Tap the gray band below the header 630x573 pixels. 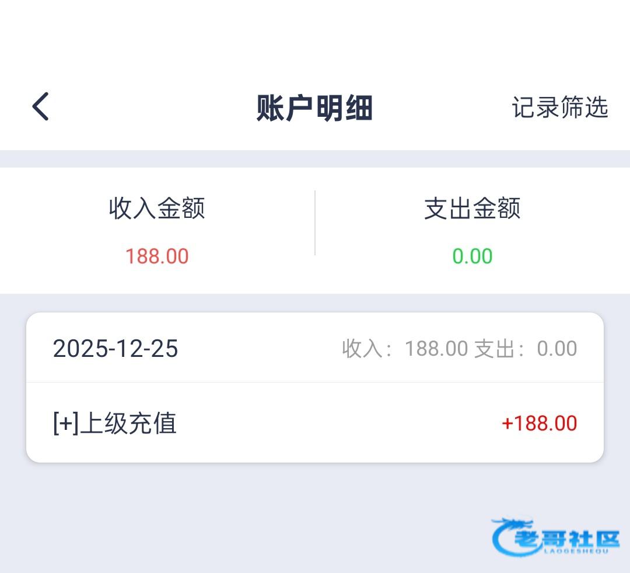pyautogui.click(x=315, y=159)
